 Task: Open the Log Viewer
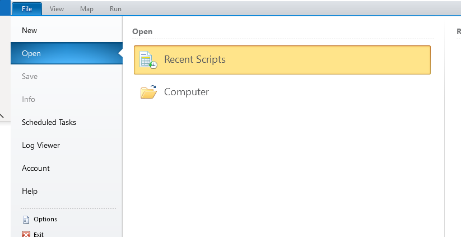(41, 145)
